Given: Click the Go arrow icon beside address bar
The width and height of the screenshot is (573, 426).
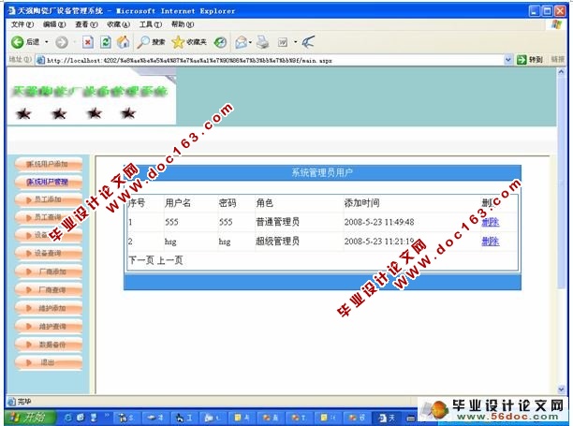Looking at the screenshot, I should tap(522, 60).
